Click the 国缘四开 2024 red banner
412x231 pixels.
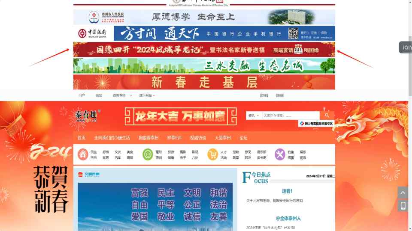click(x=204, y=50)
